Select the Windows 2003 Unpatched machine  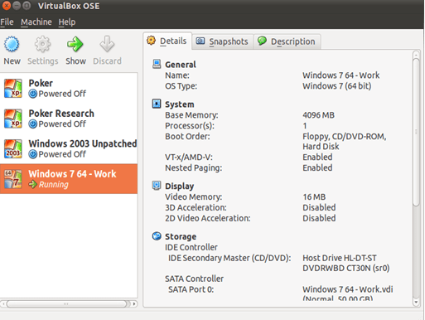coord(69,148)
